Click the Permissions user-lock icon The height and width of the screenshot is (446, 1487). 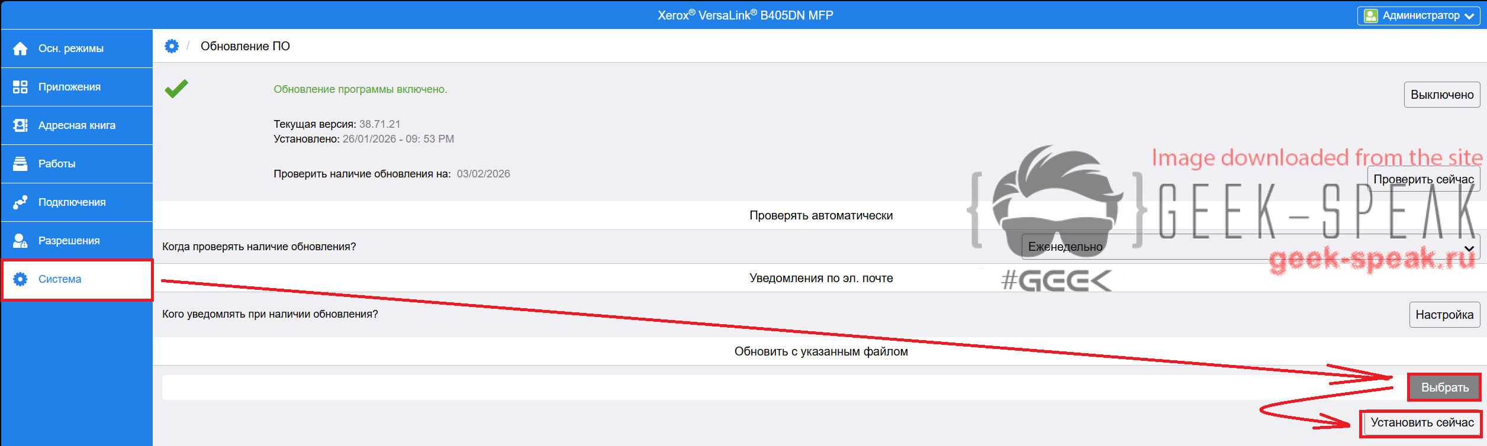pyautogui.click(x=20, y=241)
